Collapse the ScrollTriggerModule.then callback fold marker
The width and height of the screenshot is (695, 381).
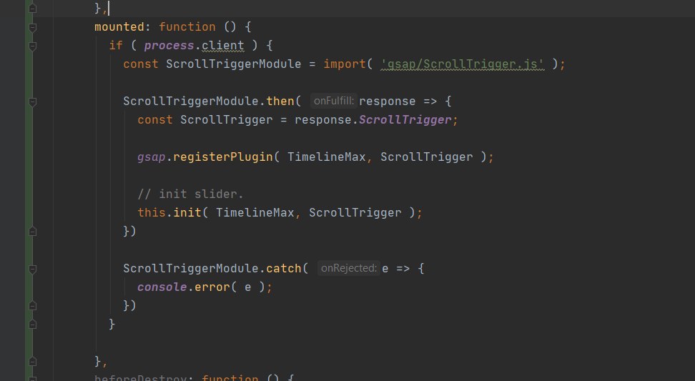[32, 102]
